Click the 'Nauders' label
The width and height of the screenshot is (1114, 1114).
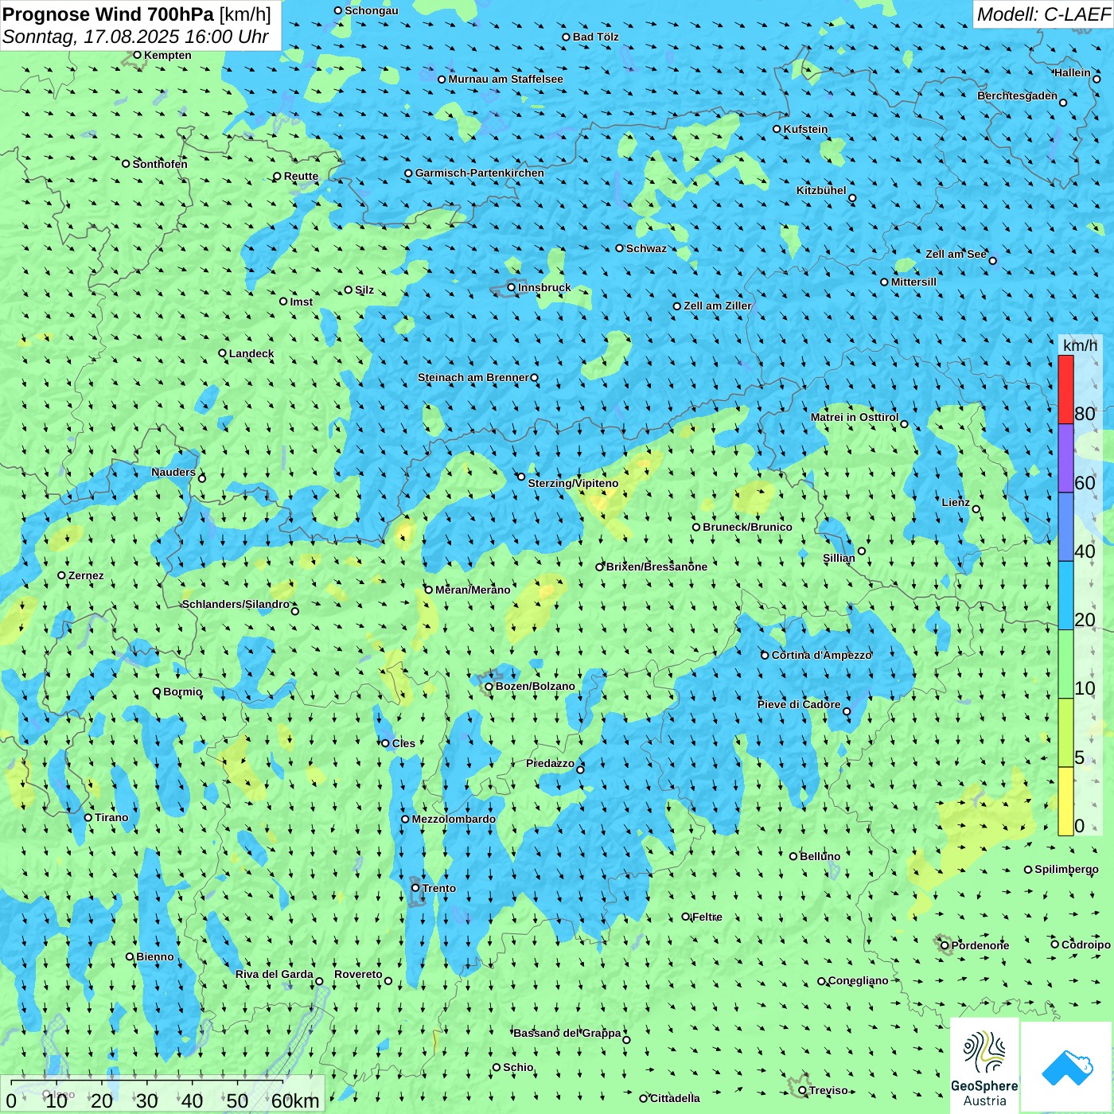173,472
